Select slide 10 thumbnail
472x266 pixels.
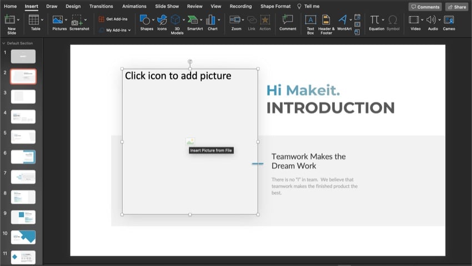click(23, 237)
